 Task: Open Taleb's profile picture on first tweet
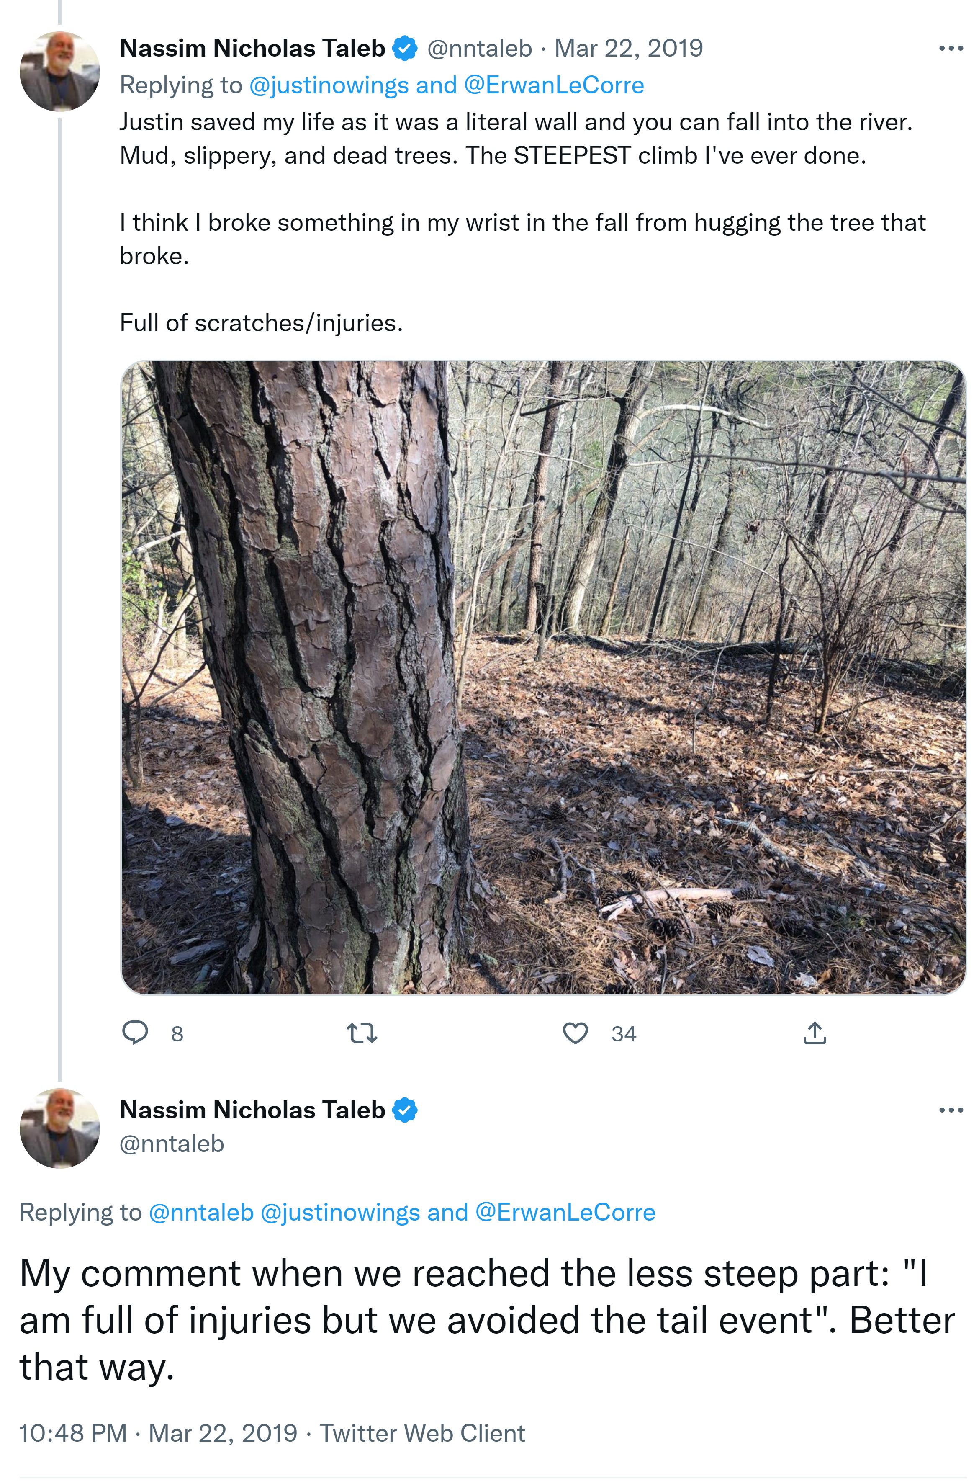click(60, 72)
